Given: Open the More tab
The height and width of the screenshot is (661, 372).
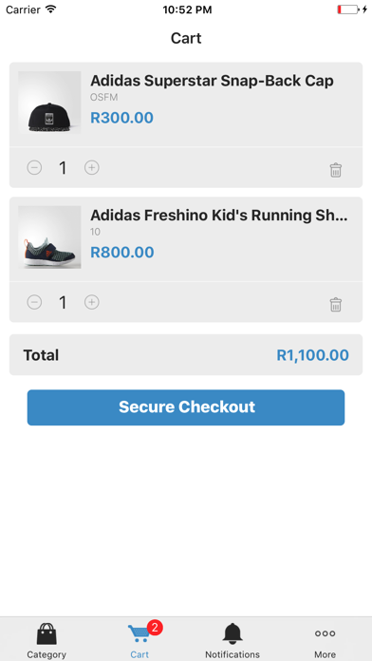Looking at the screenshot, I should click(325, 640).
